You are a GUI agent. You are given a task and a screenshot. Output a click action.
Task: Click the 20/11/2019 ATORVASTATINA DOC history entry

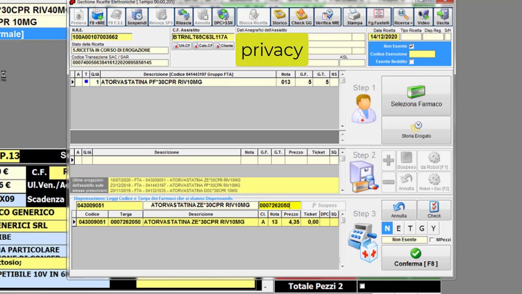(x=174, y=191)
